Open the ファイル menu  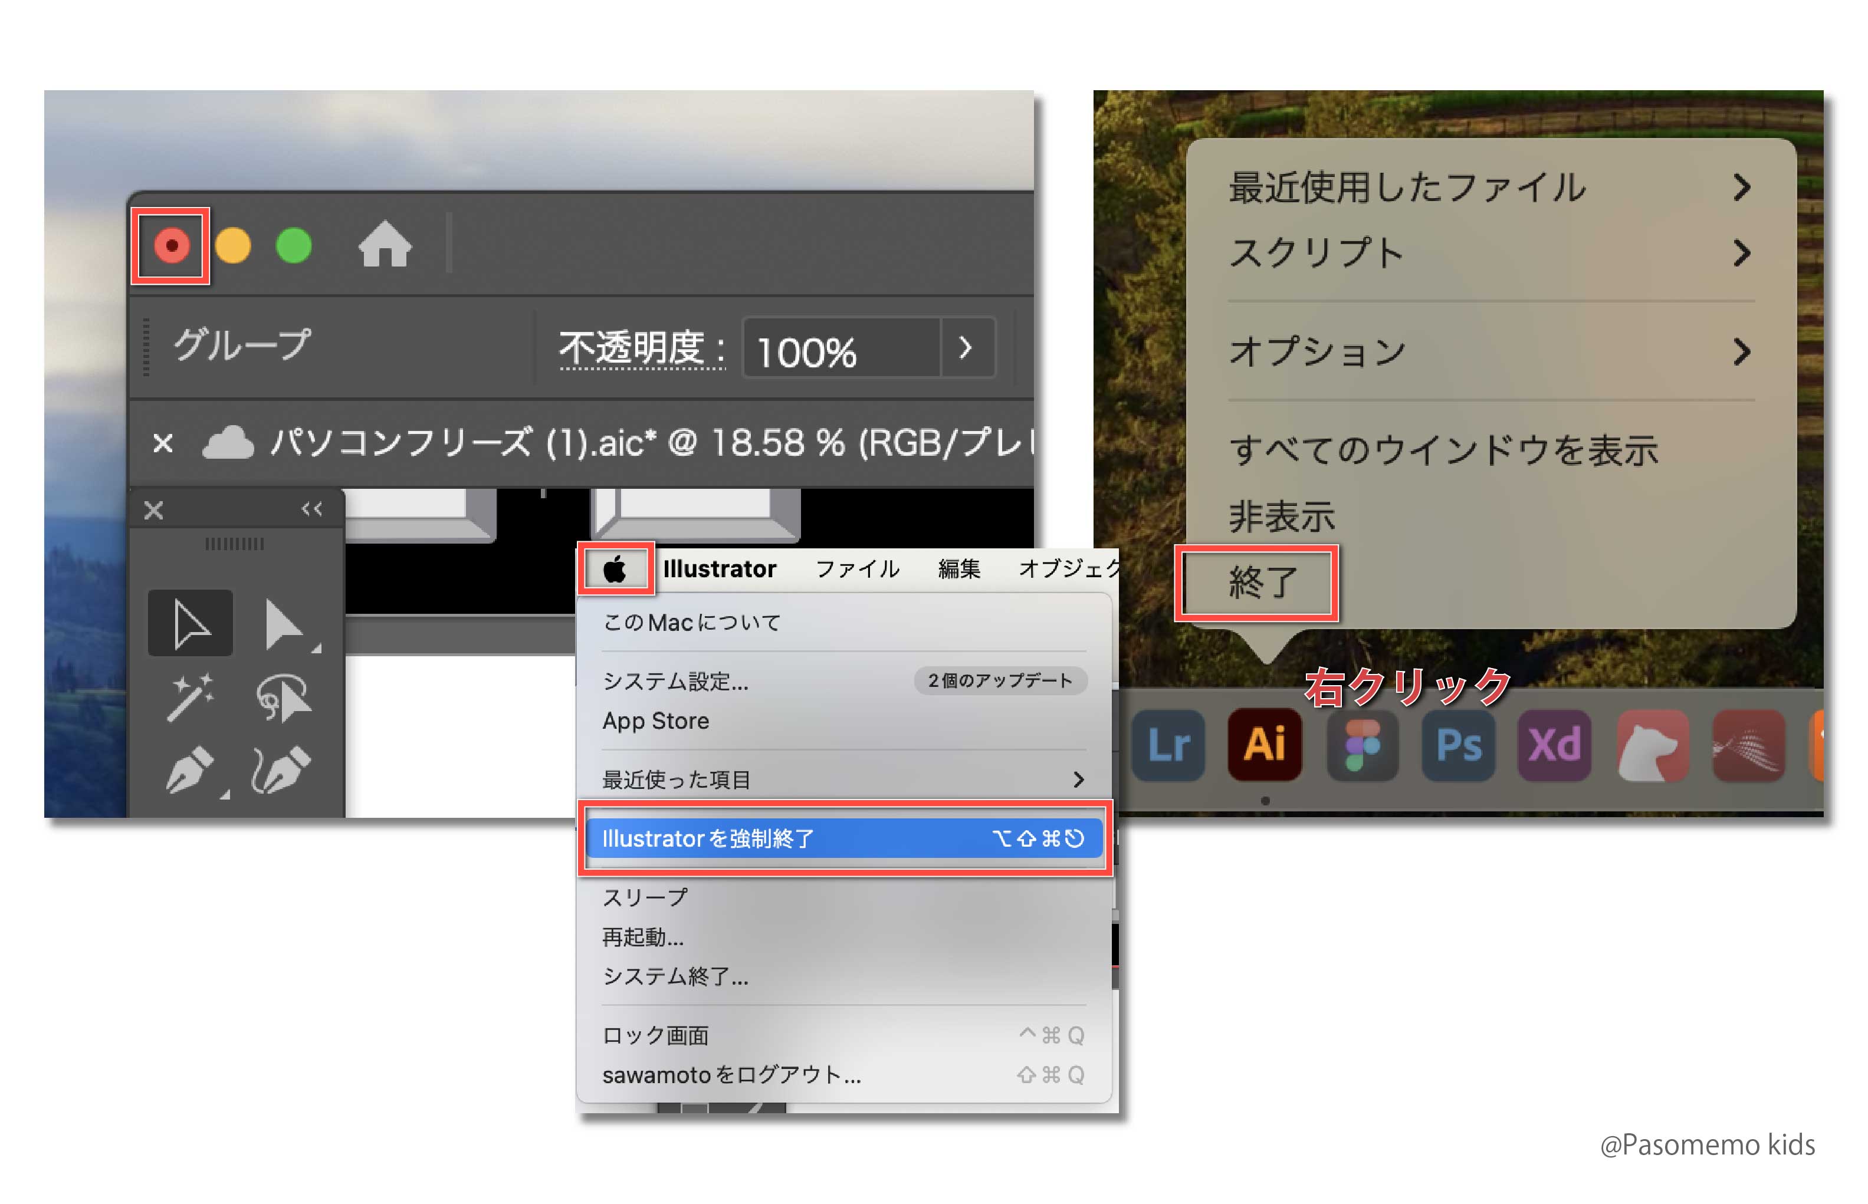point(857,568)
